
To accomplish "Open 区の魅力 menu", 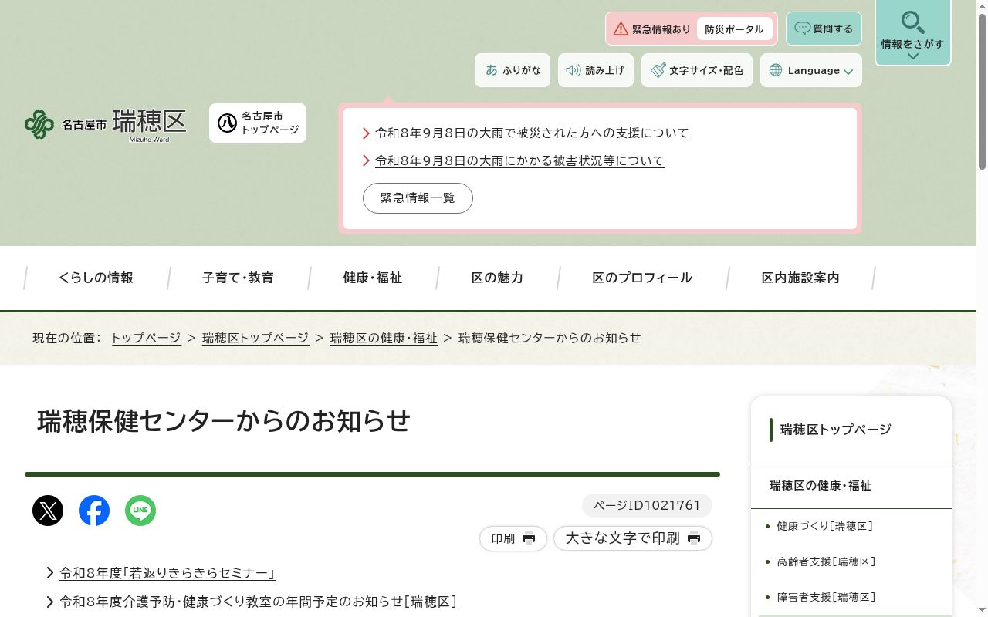I will click(497, 278).
